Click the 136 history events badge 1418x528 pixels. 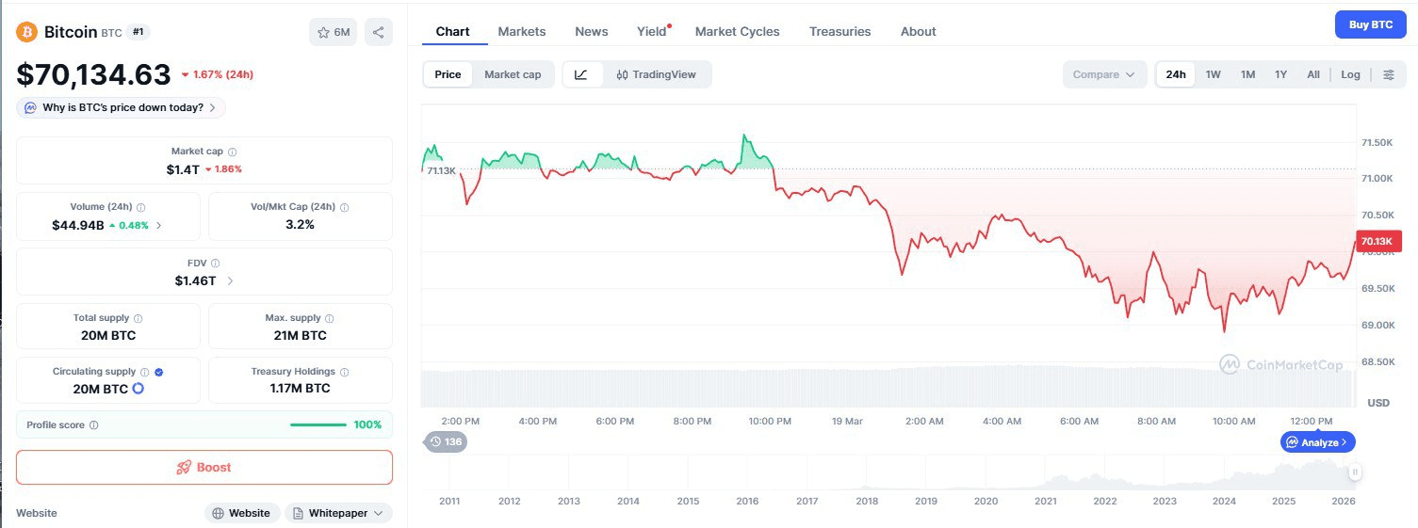pos(446,441)
